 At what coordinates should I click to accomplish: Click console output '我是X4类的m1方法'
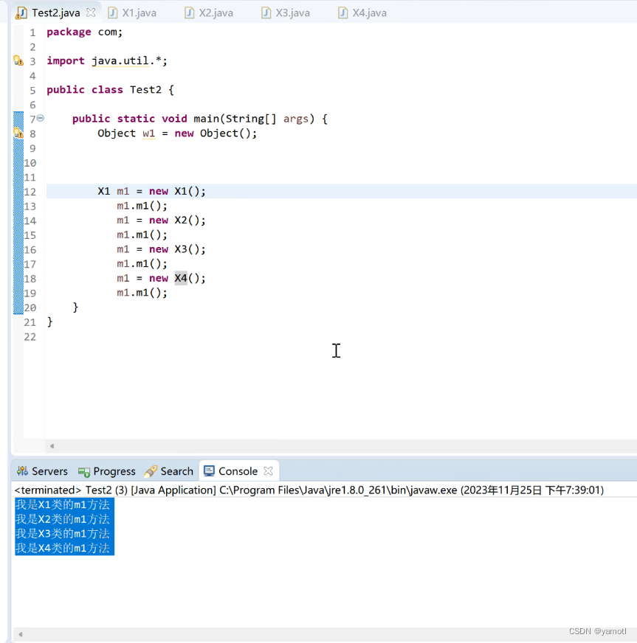click(63, 548)
